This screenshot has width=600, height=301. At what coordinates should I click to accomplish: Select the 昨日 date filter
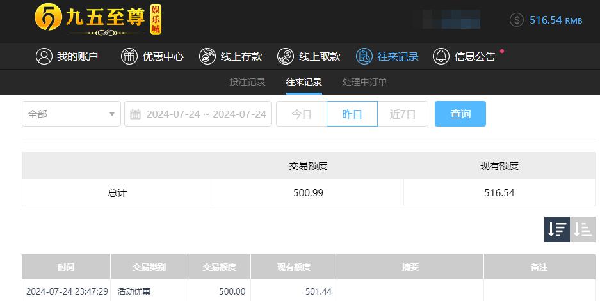point(352,114)
